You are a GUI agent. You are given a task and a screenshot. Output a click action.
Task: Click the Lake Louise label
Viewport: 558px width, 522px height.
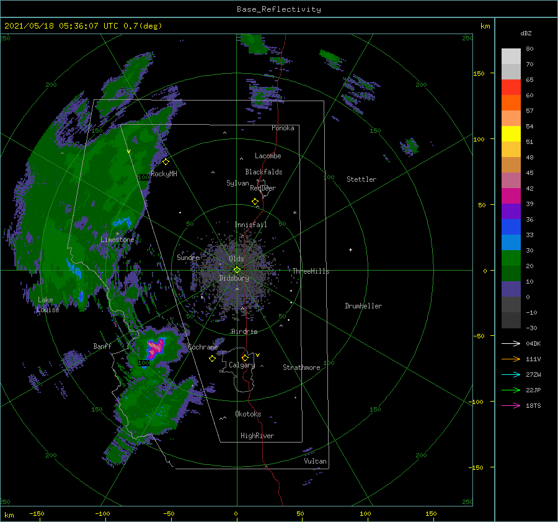coord(48,305)
